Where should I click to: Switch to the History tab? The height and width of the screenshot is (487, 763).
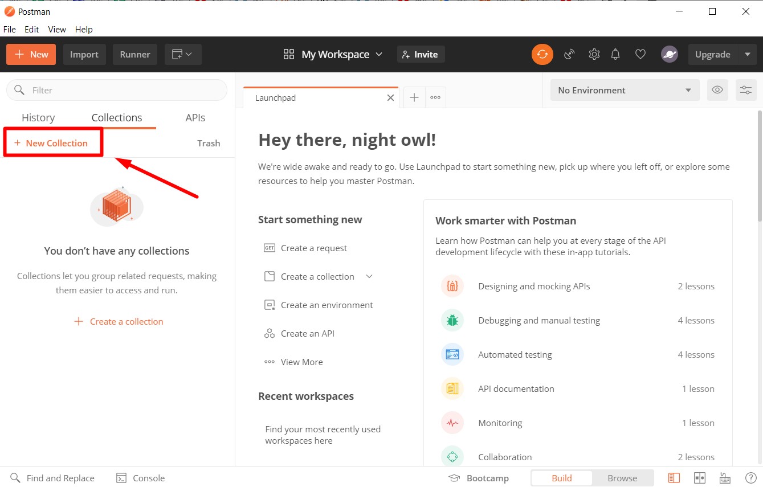[38, 118]
